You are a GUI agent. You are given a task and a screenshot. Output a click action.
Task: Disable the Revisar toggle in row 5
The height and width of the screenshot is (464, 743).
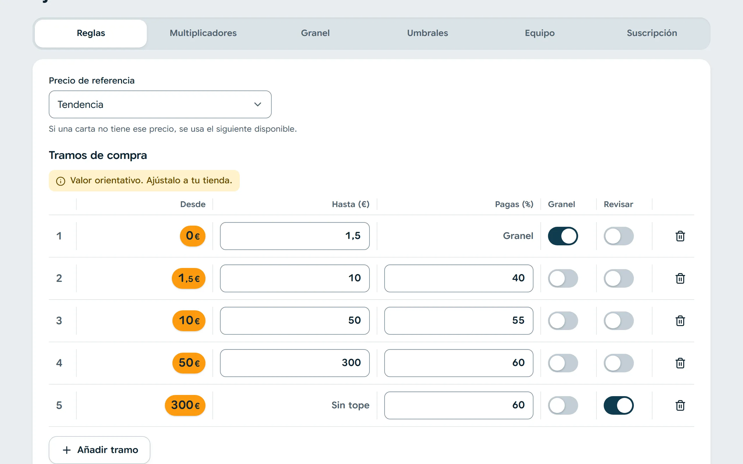coord(619,405)
